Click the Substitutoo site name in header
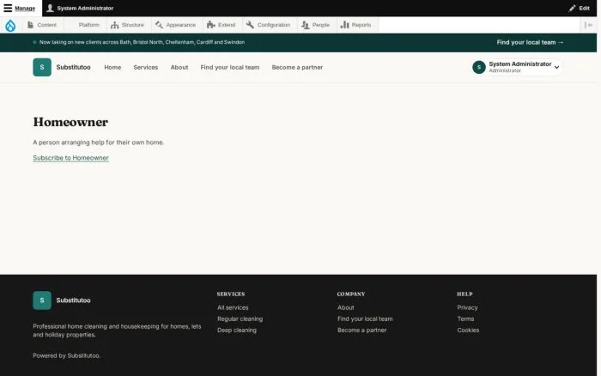Viewport: 601px width, 376px height. click(73, 67)
